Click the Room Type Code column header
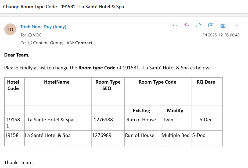 point(157,82)
